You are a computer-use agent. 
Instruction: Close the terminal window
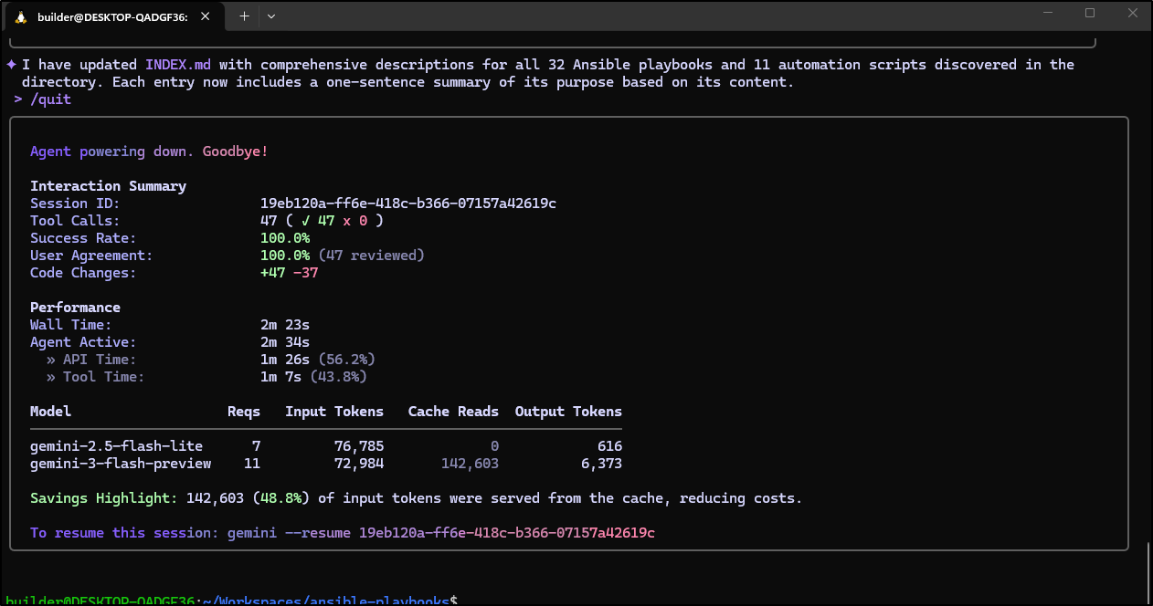1132,14
